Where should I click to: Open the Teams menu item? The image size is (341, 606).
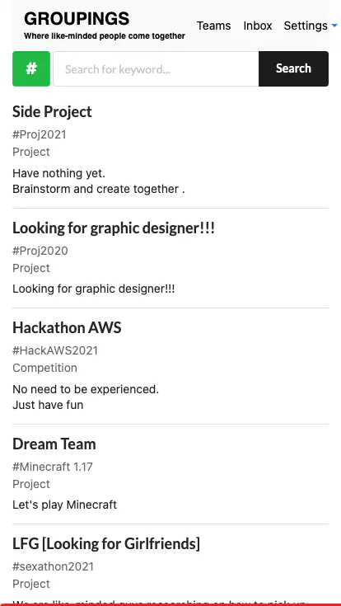point(213,26)
